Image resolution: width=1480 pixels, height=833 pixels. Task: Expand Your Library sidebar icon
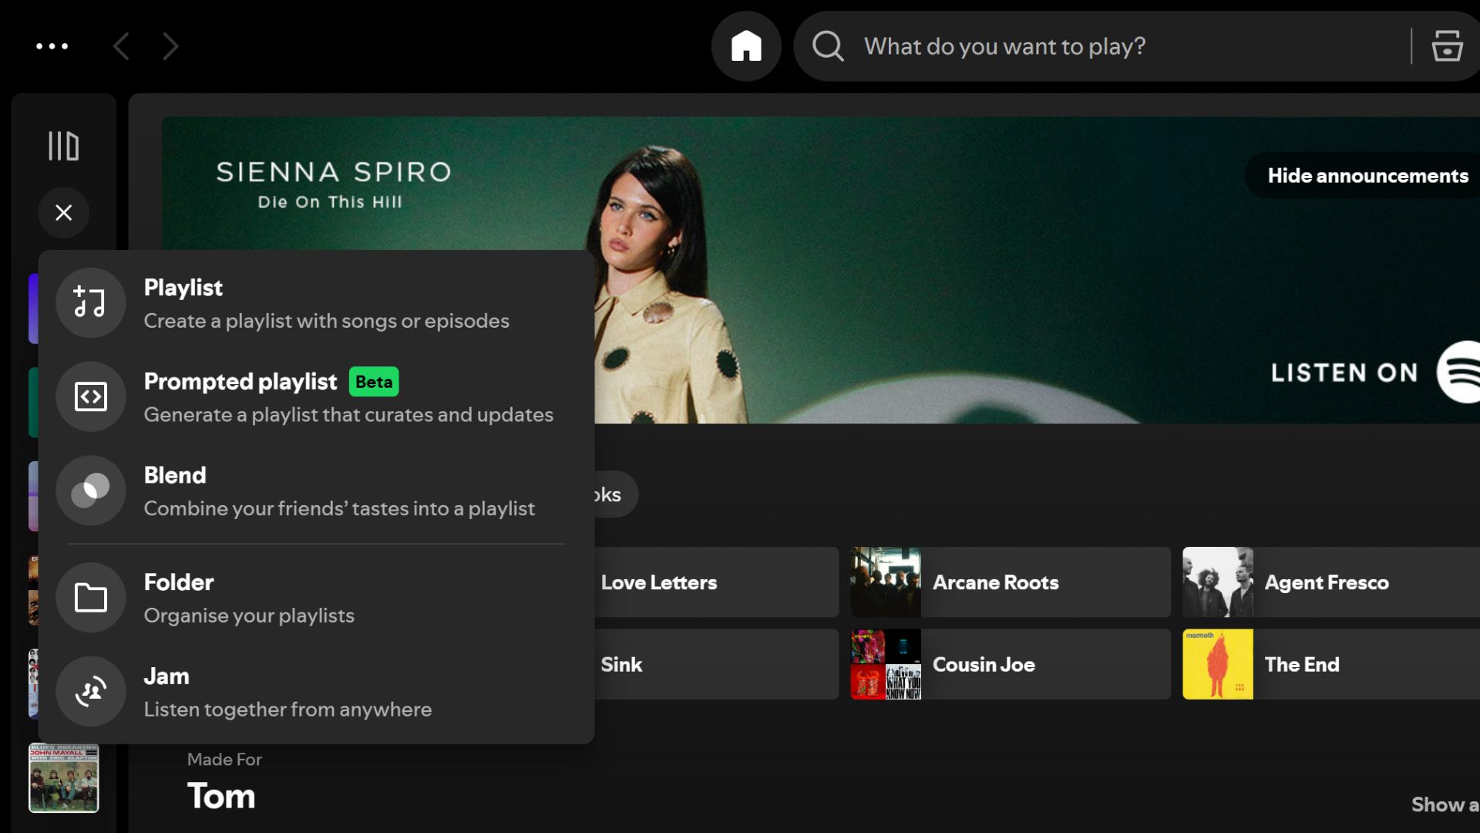click(x=63, y=146)
